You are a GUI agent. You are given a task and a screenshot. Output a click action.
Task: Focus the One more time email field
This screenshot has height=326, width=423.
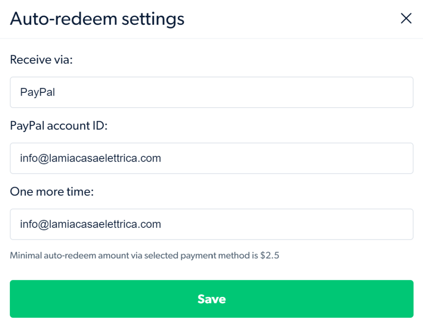tap(211, 224)
